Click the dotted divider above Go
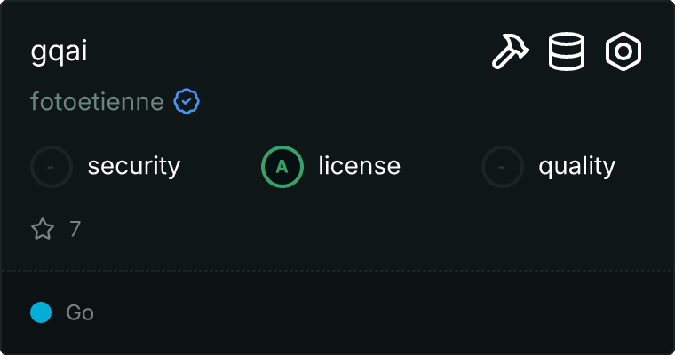This screenshot has height=355, width=675. (x=337, y=271)
